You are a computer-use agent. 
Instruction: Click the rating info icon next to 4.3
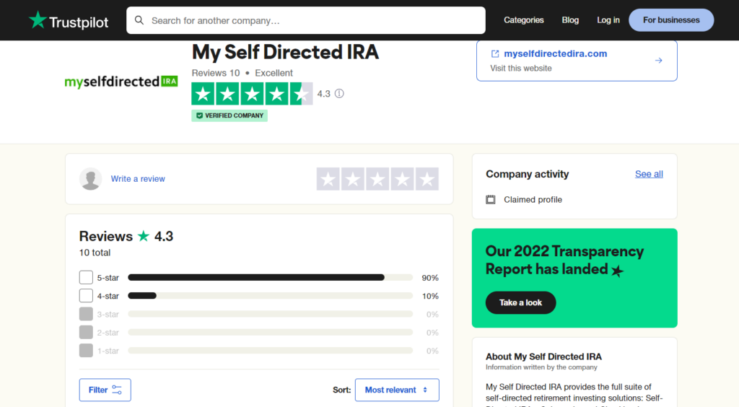[339, 93]
